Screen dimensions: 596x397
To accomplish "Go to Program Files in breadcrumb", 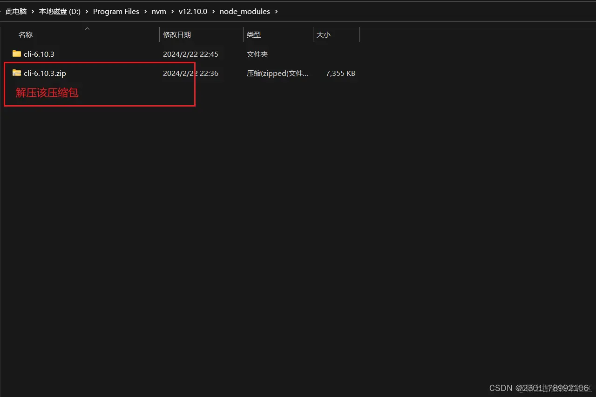I will coord(116,11).
